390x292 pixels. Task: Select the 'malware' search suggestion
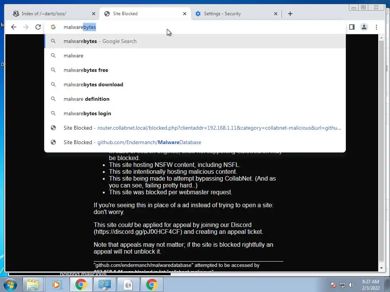195,56
